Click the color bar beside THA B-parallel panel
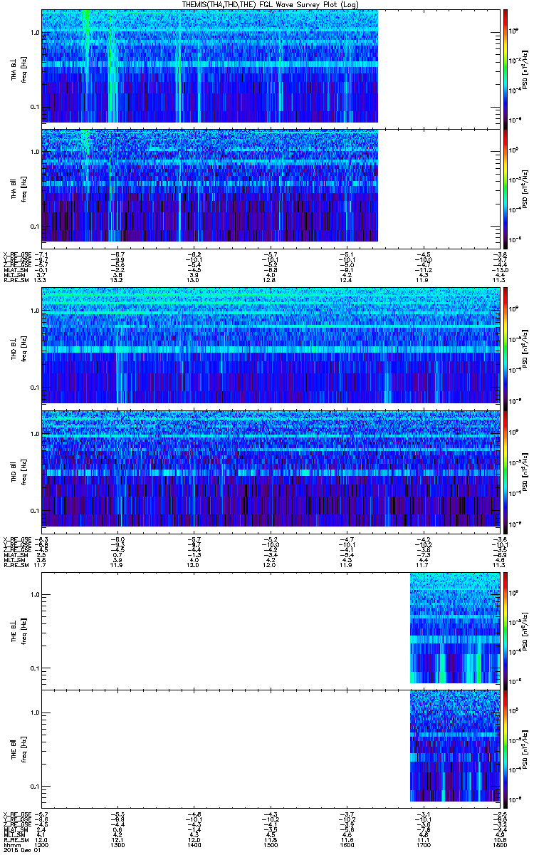This screenshot has width=534, height=855. click(x=506, y=185)
